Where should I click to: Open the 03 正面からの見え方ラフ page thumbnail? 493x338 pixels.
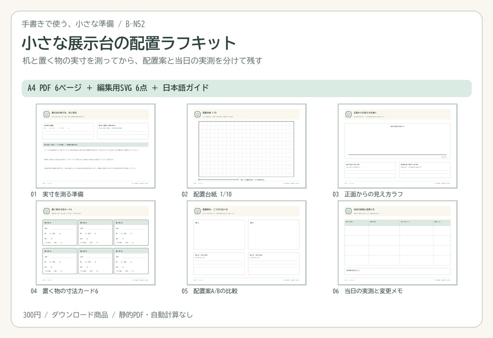397,146
